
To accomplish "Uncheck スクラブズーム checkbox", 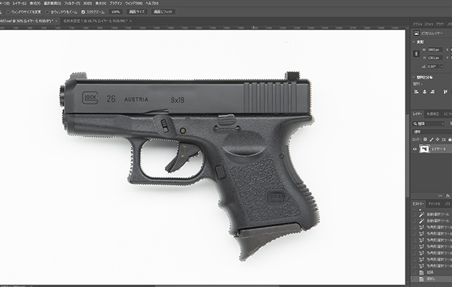I will (83, 12).
